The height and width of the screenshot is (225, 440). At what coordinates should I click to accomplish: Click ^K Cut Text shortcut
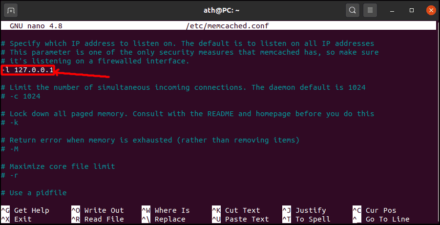(x=236, y=210)
